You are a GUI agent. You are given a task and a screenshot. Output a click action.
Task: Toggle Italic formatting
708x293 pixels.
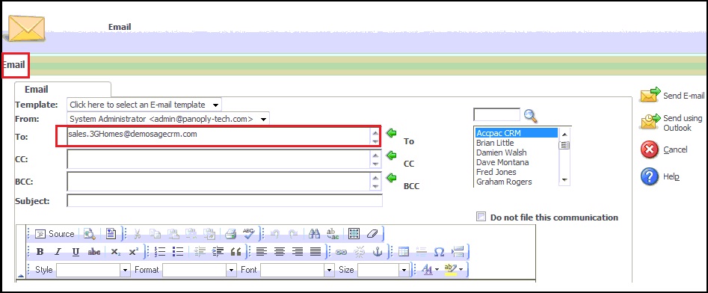coord(58,252)
